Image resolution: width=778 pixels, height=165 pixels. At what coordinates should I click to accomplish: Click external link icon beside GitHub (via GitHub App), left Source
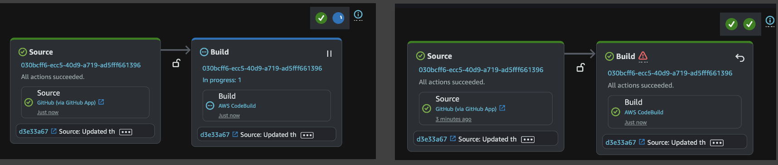(x=101, y=102)
